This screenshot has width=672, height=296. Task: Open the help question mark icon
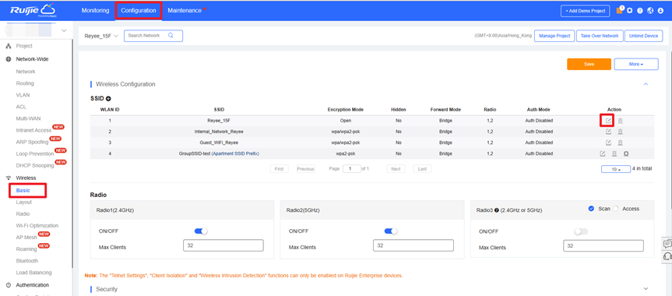(x=640, y=11)
